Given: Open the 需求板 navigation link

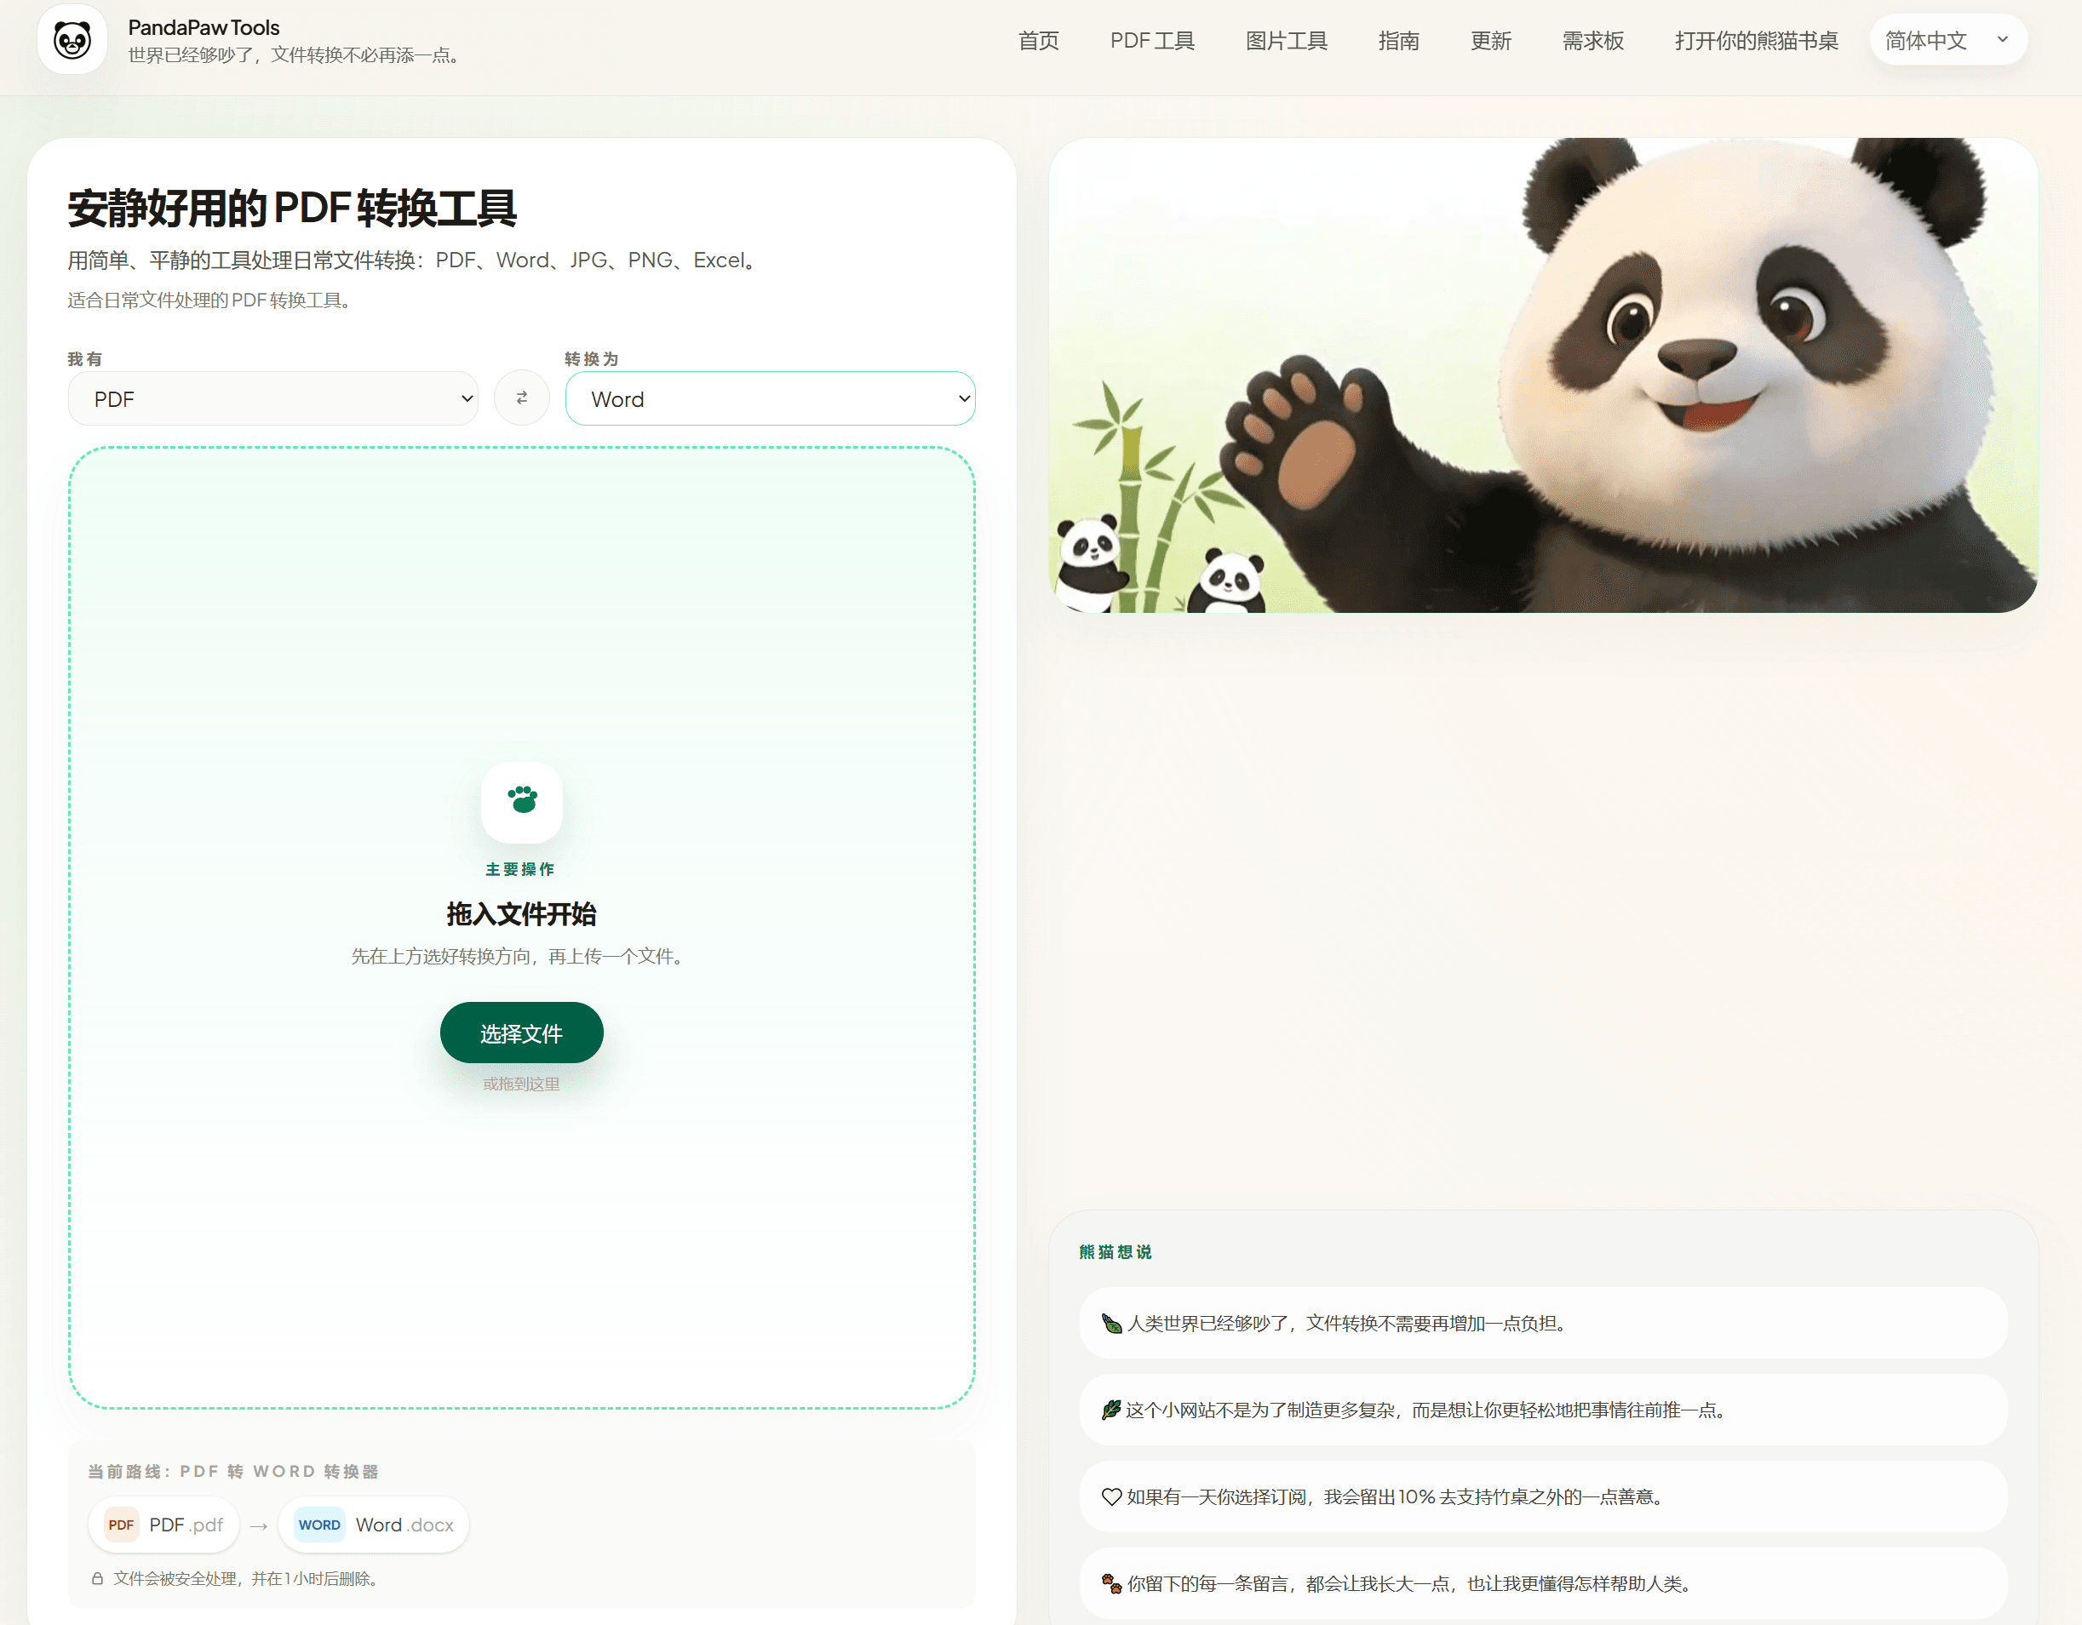Looking at the screenshot, I should point(1592,40).
